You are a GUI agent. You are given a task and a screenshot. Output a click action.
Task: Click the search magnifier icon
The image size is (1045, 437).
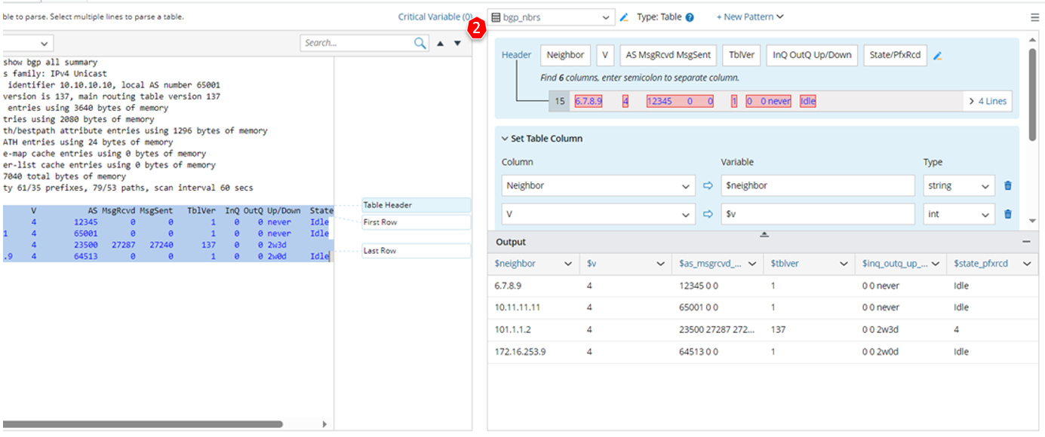click(x=420, y=44)
